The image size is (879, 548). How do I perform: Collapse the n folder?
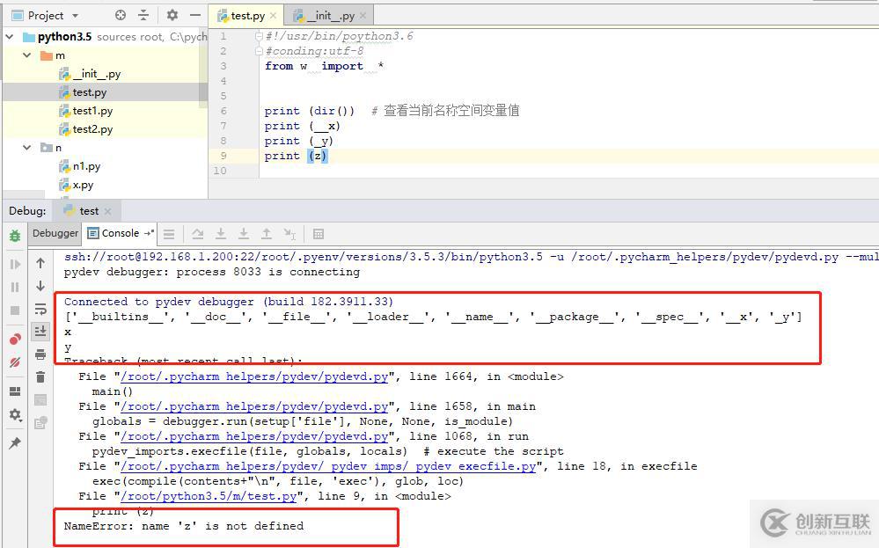pos(27,148)
